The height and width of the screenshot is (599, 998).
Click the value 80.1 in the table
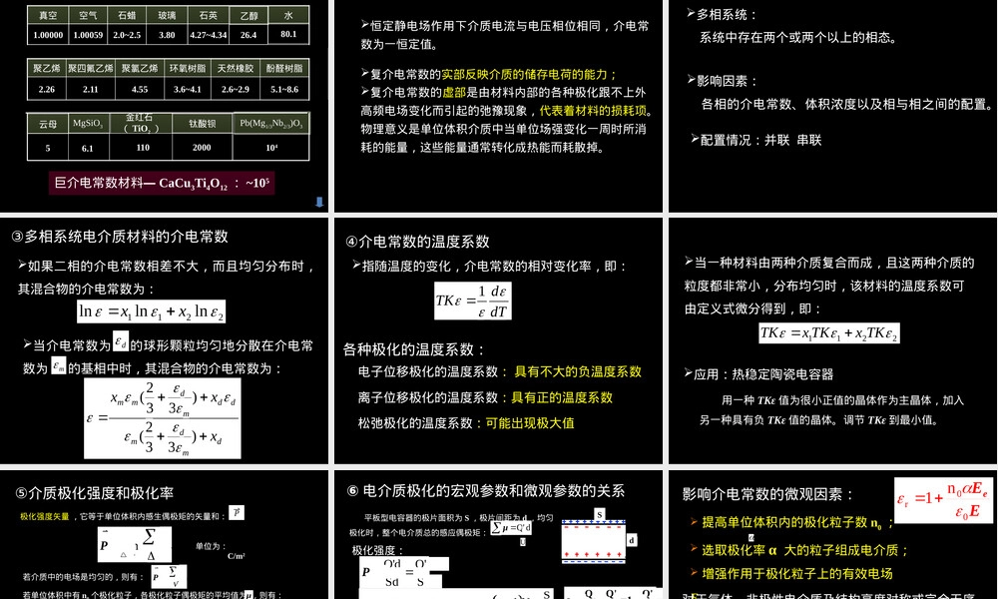(288, 34)
